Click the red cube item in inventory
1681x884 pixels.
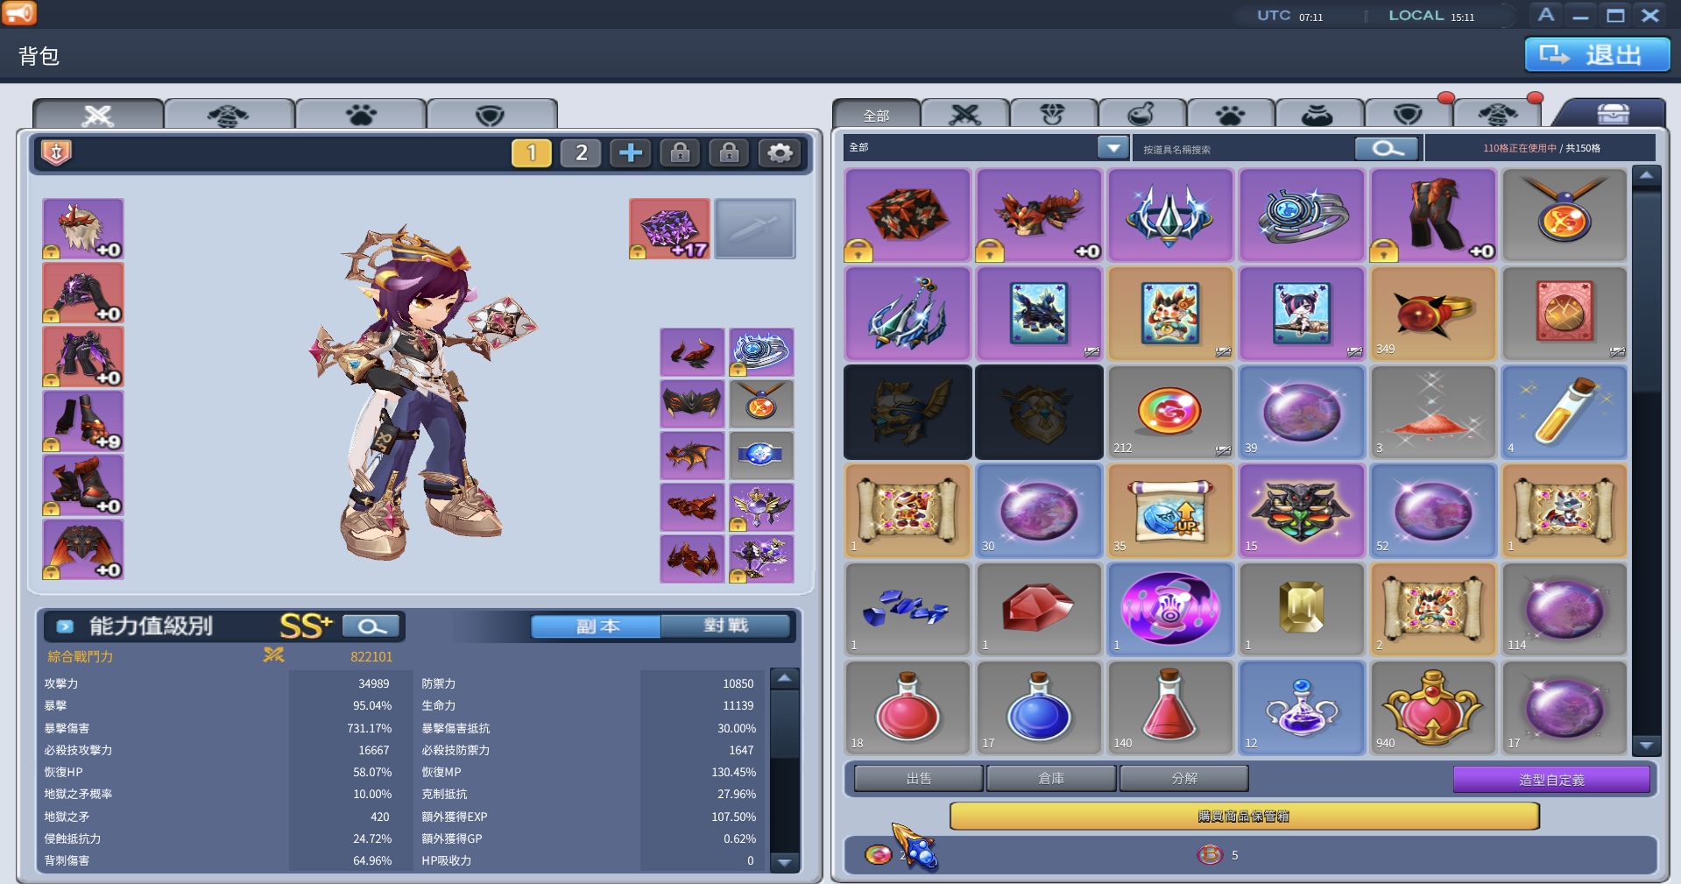908,216
